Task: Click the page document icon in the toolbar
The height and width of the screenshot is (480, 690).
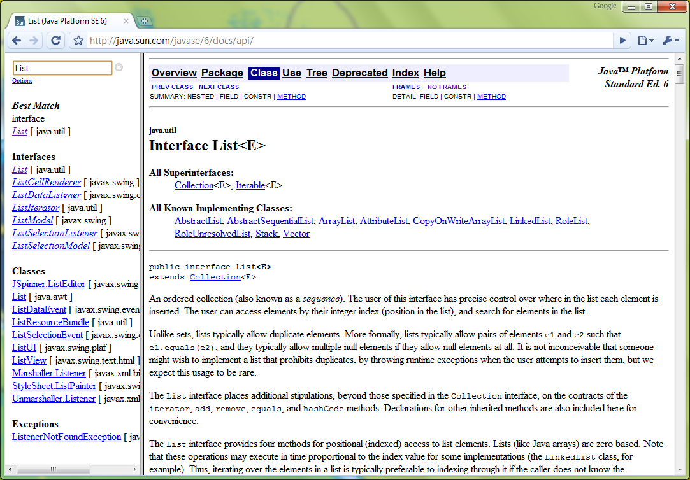Action: 643,40
